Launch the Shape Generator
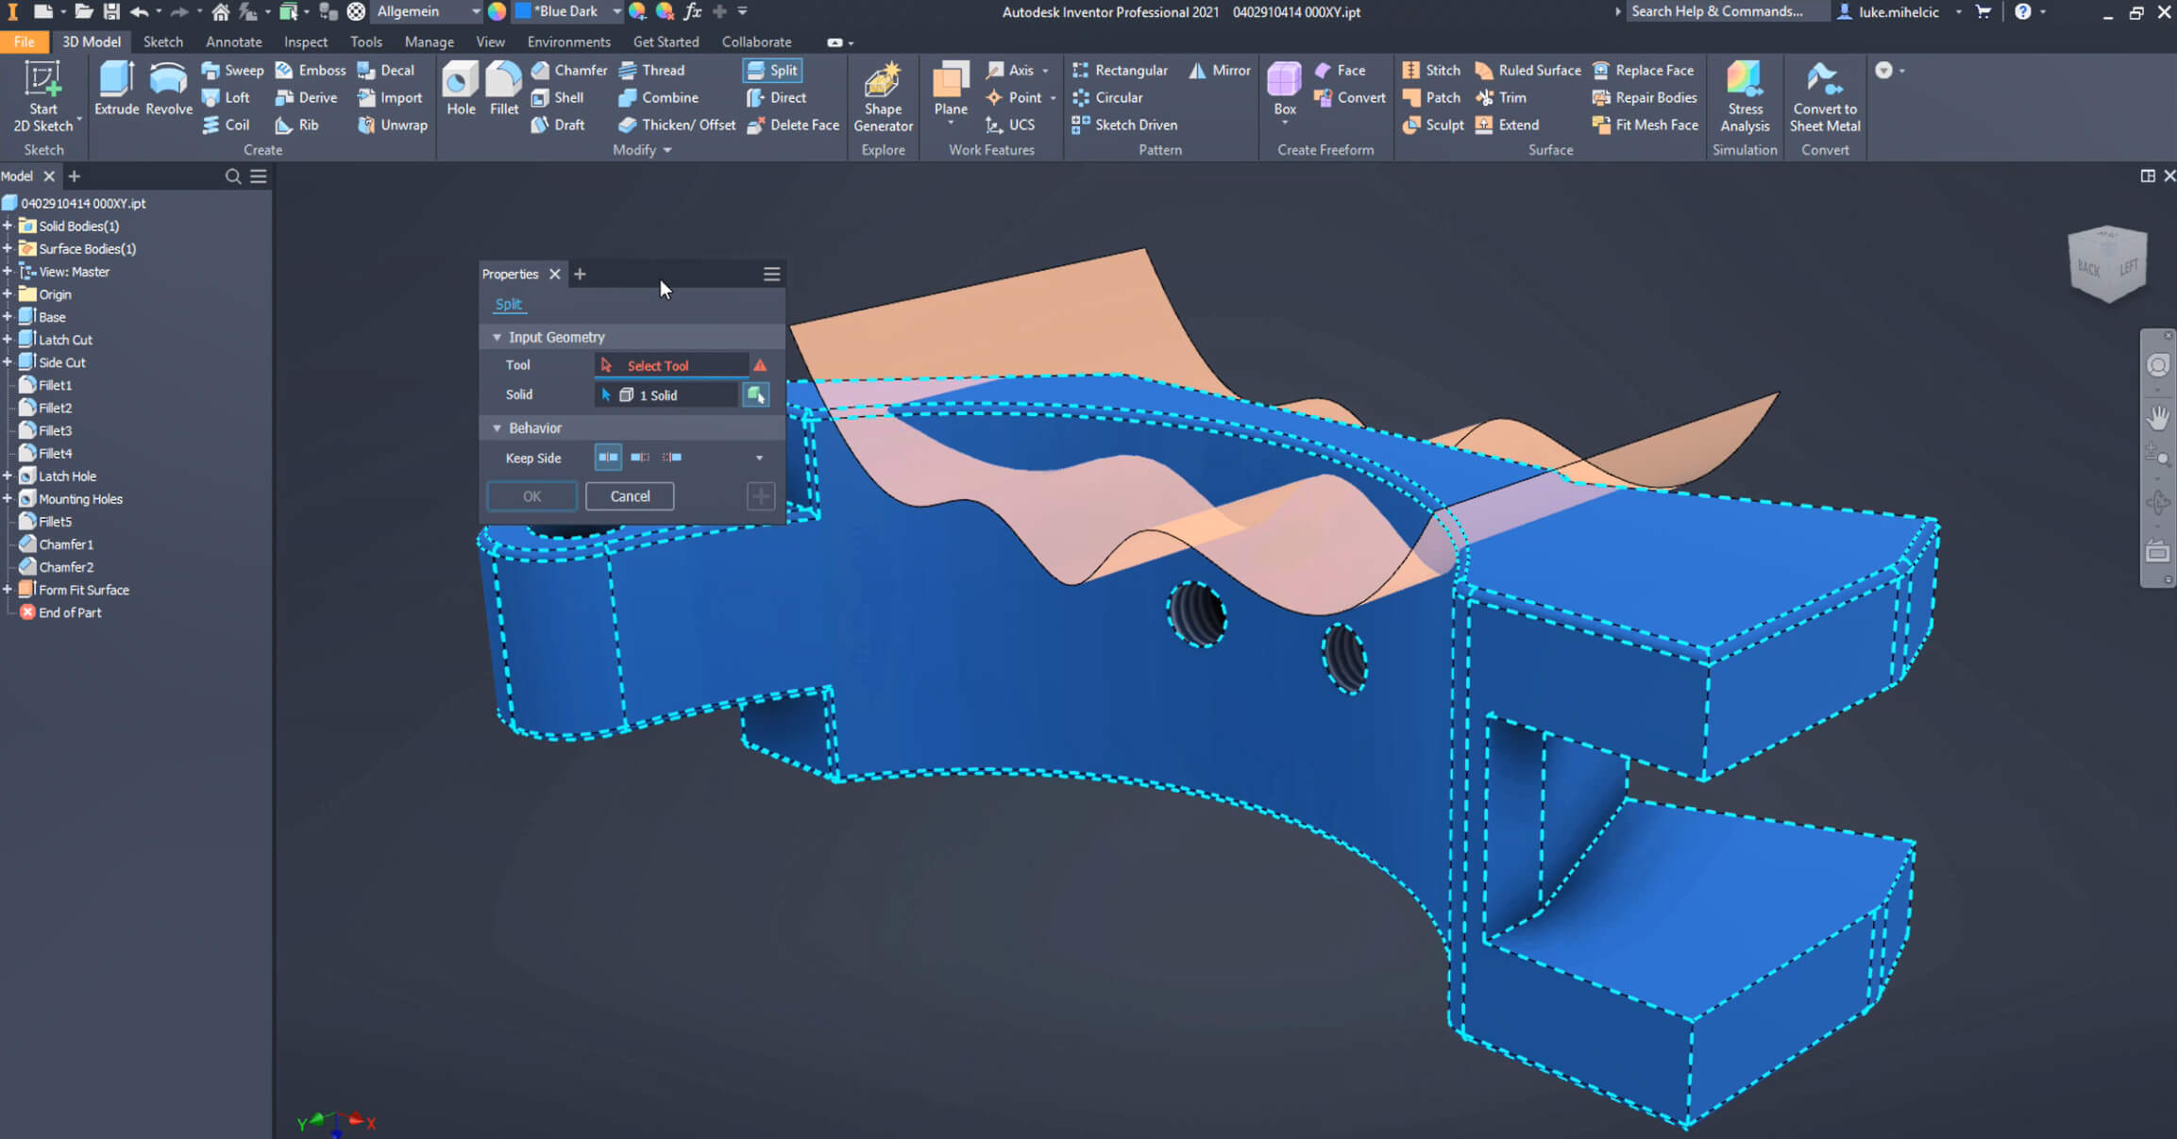 [x=883, y=96]
